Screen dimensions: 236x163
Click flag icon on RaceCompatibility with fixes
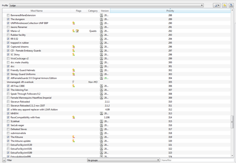(x=73, y=117)
